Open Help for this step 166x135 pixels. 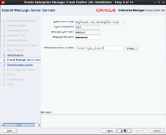click(10, 131)
